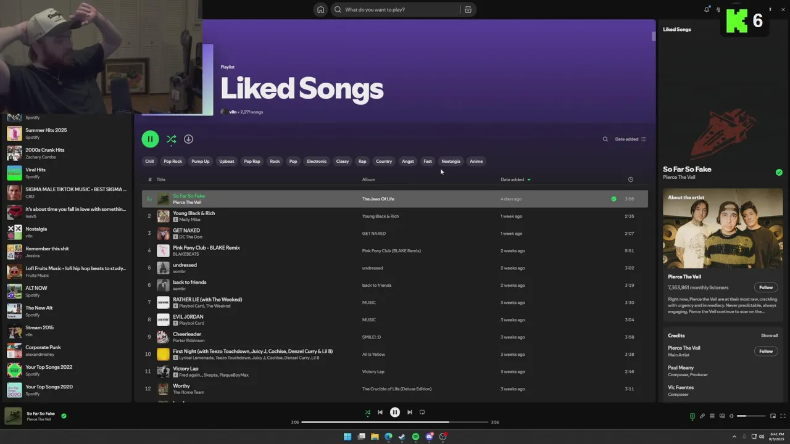The height and width of the screenshot is (444, 790).
Task: Open the play Queue icon
Action: [712, 416]
